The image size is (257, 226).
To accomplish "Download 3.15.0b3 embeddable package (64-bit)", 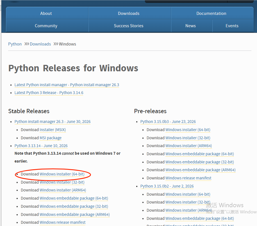I will pyautogui.click(x=200, y=154).
